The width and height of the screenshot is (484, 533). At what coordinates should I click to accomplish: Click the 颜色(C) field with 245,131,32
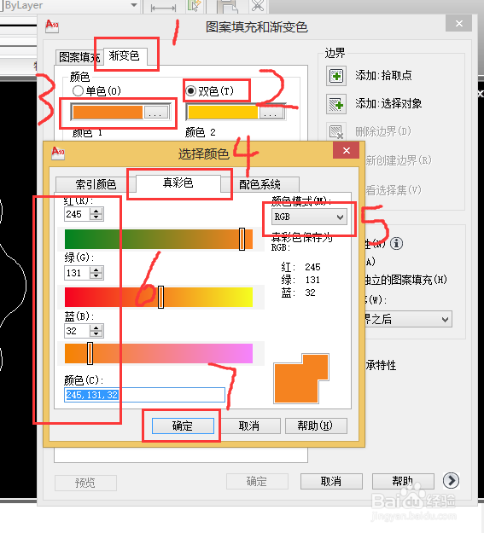144,395
